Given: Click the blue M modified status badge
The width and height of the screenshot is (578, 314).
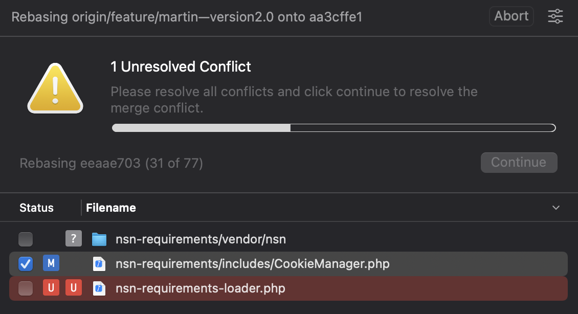Looking at the screenshot, I should coord(51,263).
